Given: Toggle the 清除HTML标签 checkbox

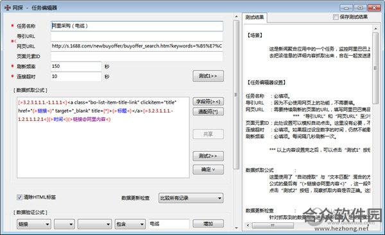Looking at the screenshot, I should (x=20, y=197).
